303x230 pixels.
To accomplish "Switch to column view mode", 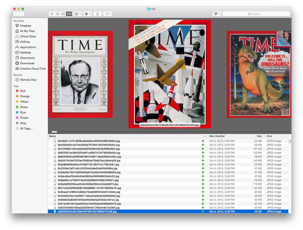I will tap(63, 14).
